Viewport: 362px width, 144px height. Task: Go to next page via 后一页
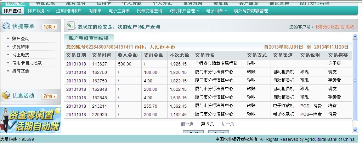click(228, 124)
